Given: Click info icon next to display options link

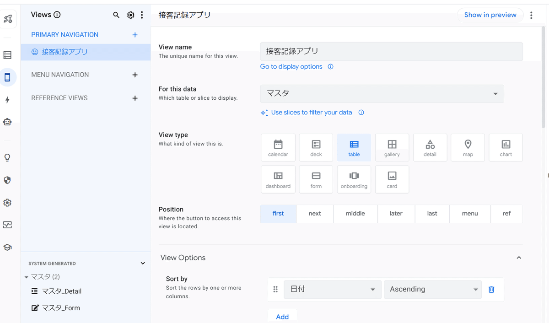Looking at the screenshot, I should (330, 67).
